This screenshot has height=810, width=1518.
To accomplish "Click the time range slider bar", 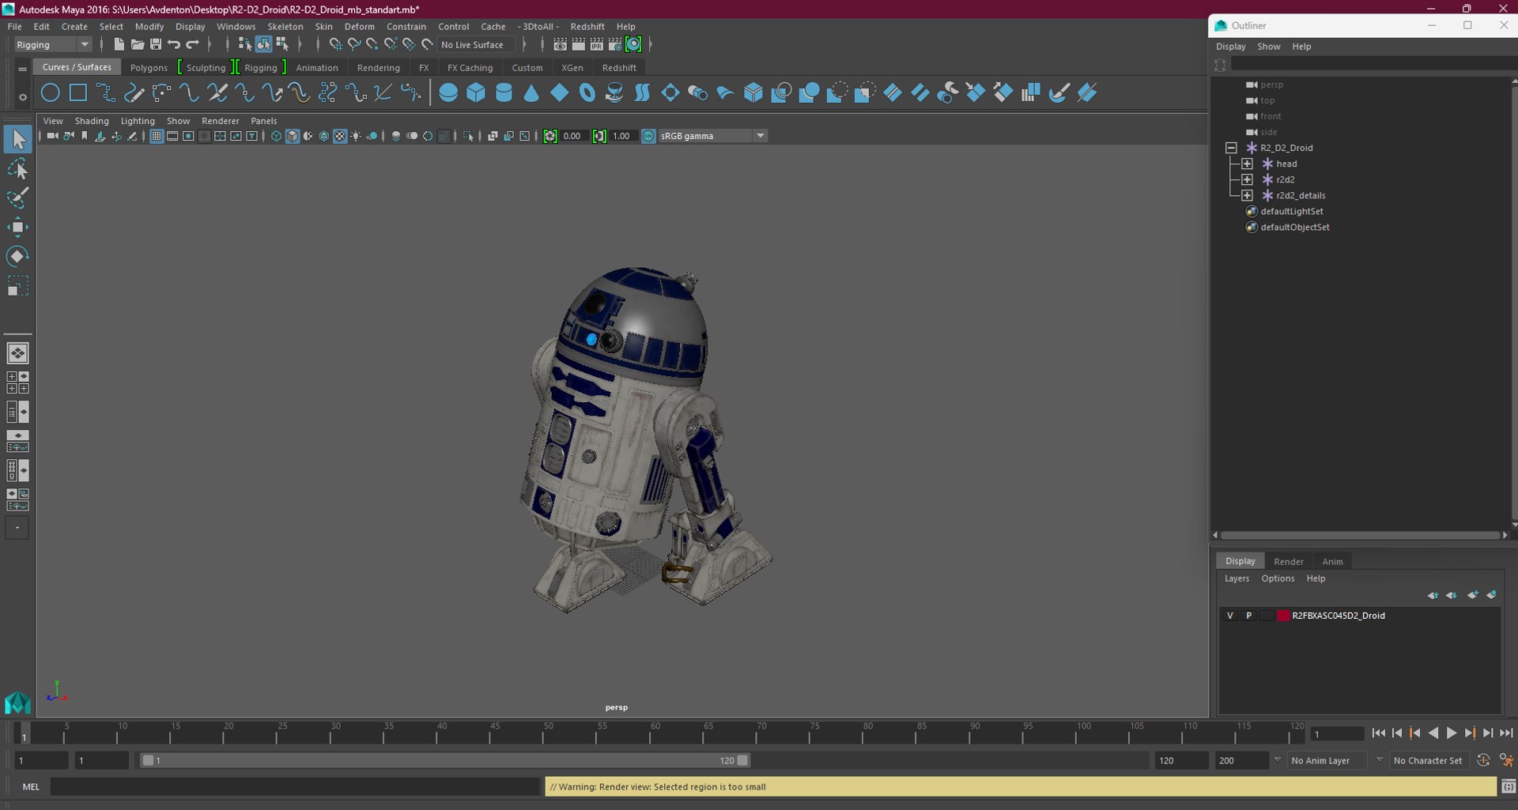I will click(445, 760).
